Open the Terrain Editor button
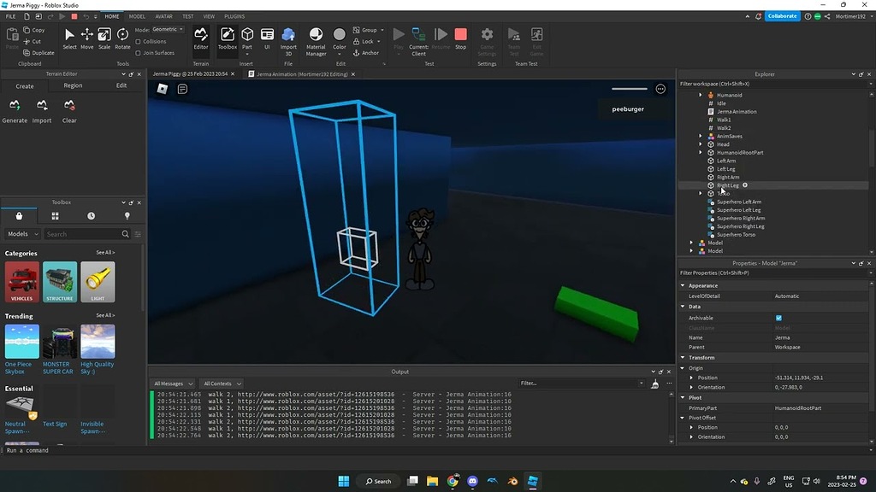The image size is (876, 492). click(200, 39)
